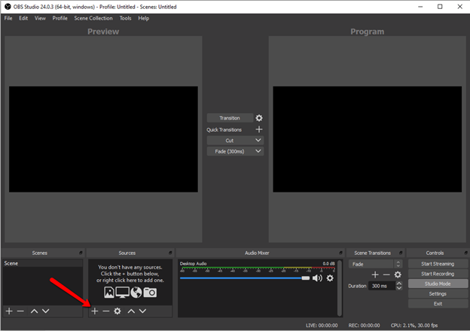Open the Edit menu
The image size is (470, 331).
click(x=23, y=18)
